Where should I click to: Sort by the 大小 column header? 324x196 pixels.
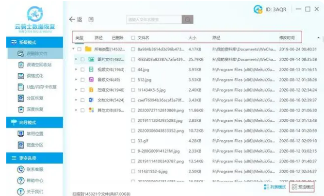coord(193,38)
